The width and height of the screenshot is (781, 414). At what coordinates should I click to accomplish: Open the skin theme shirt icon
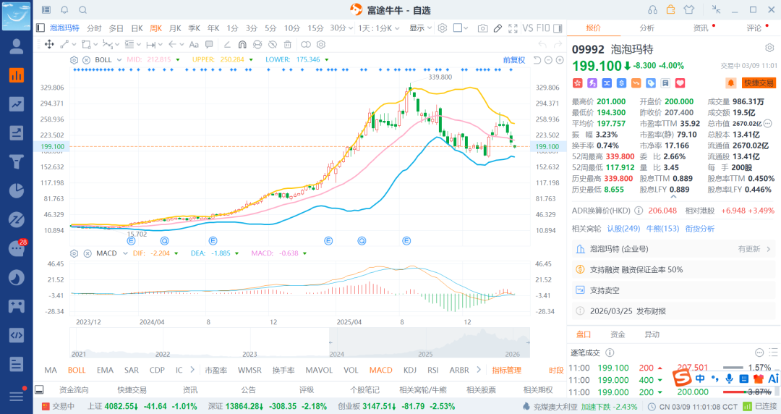[x=688, y=9]
